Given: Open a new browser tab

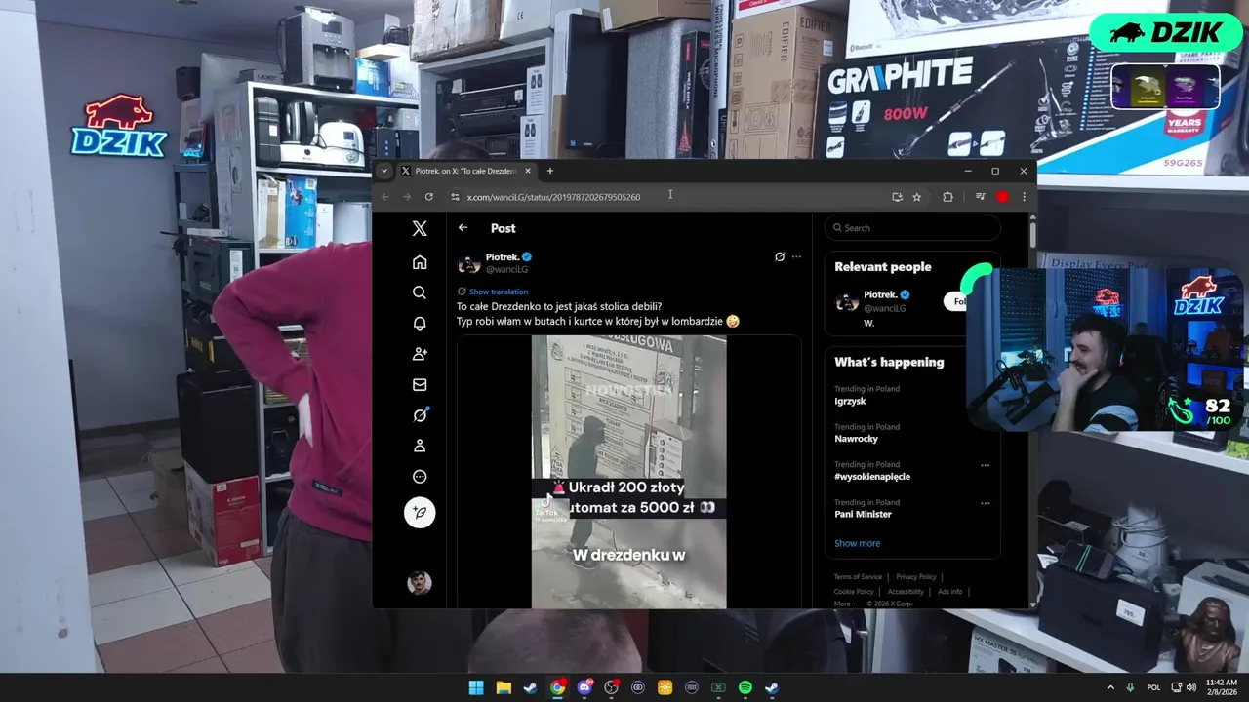Looking at the screenshot, I should pos(550,171).
